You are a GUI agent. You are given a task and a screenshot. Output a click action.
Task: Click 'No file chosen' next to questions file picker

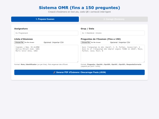click(x=96, y=42)
